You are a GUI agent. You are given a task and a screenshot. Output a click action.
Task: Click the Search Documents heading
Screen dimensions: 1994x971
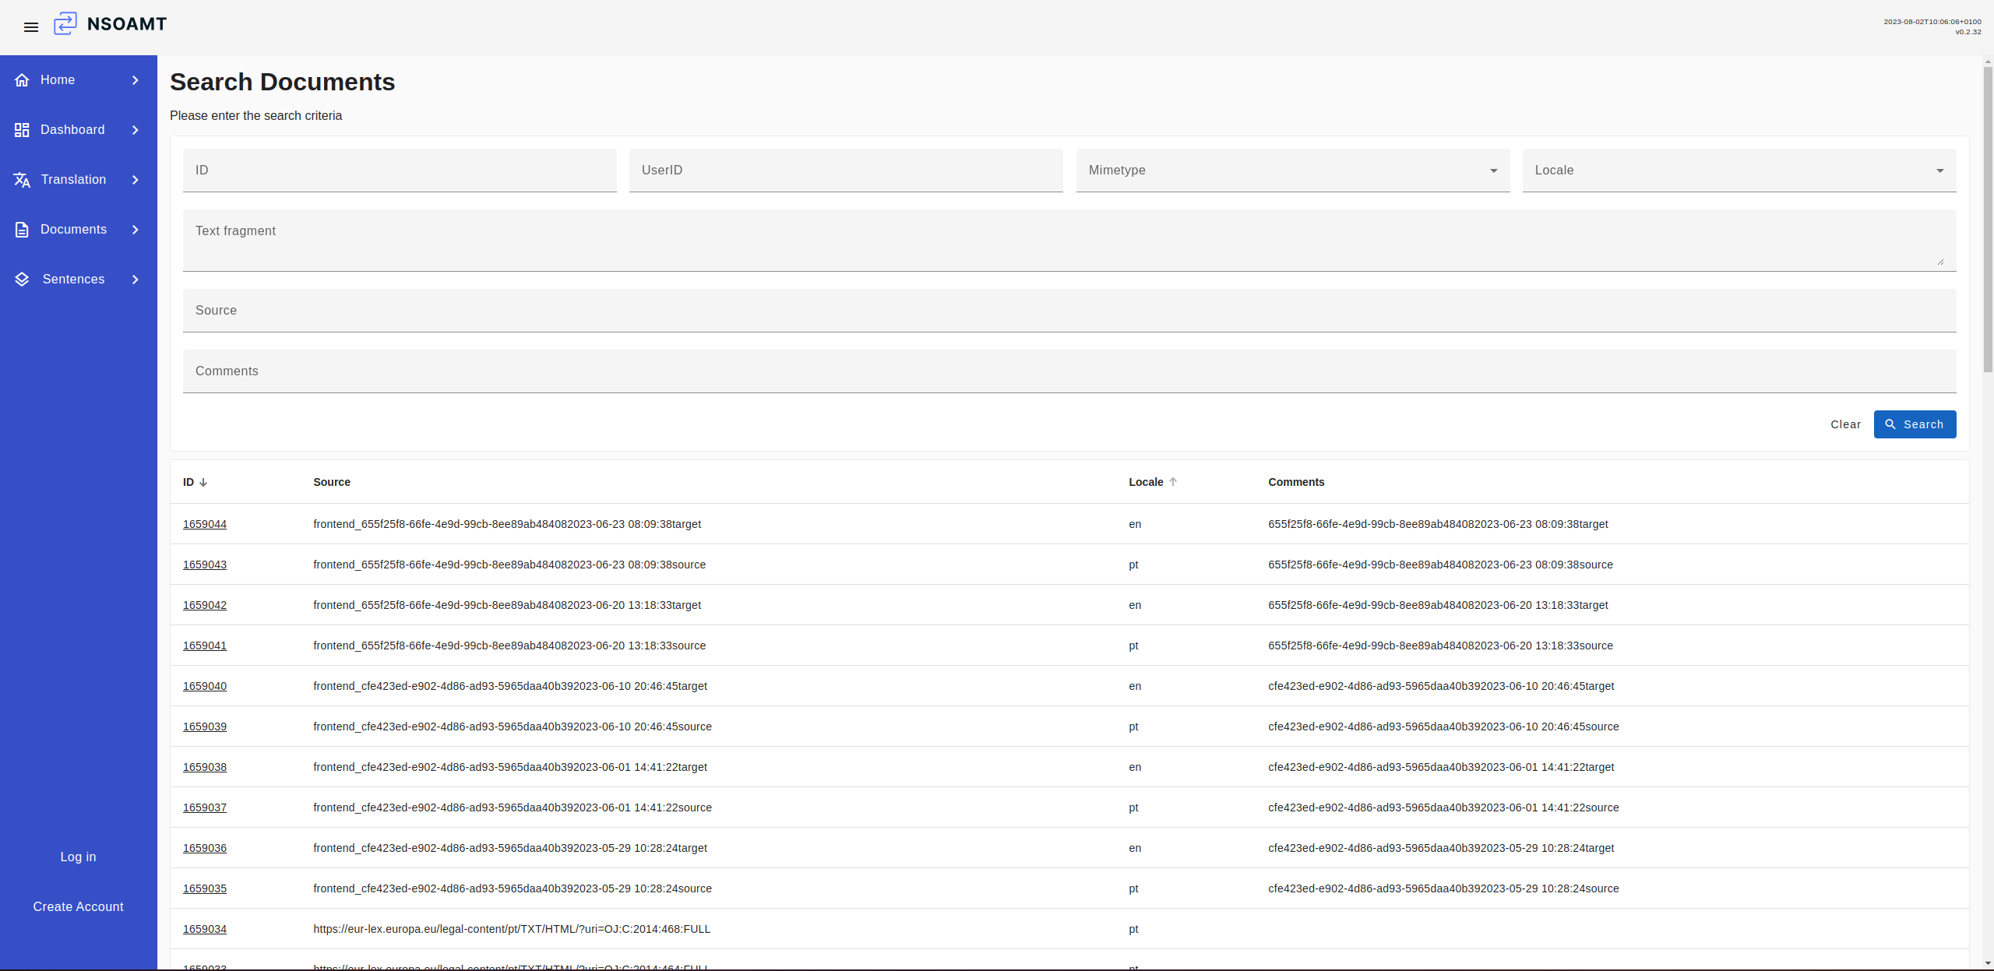[x=283, y=83]
